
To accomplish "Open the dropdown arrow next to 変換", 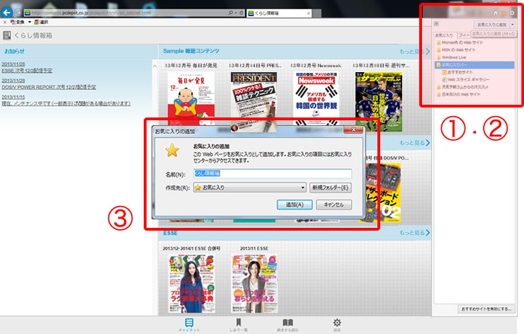I will [x=30, y=22].
